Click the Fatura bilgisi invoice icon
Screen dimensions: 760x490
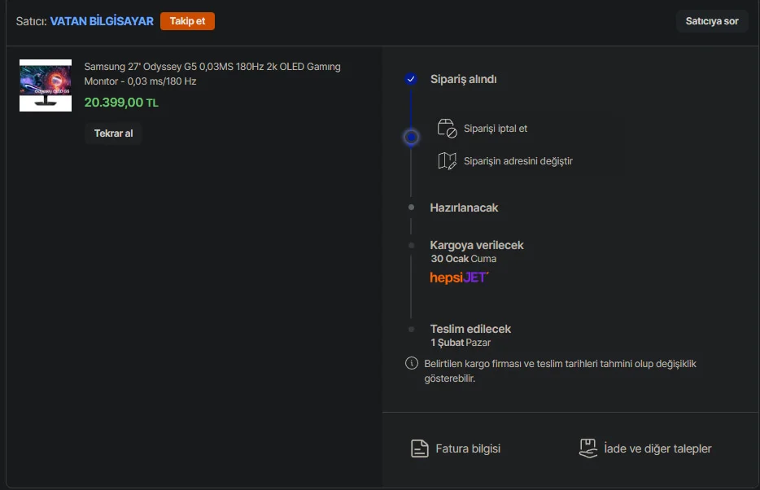coord(419,448)
